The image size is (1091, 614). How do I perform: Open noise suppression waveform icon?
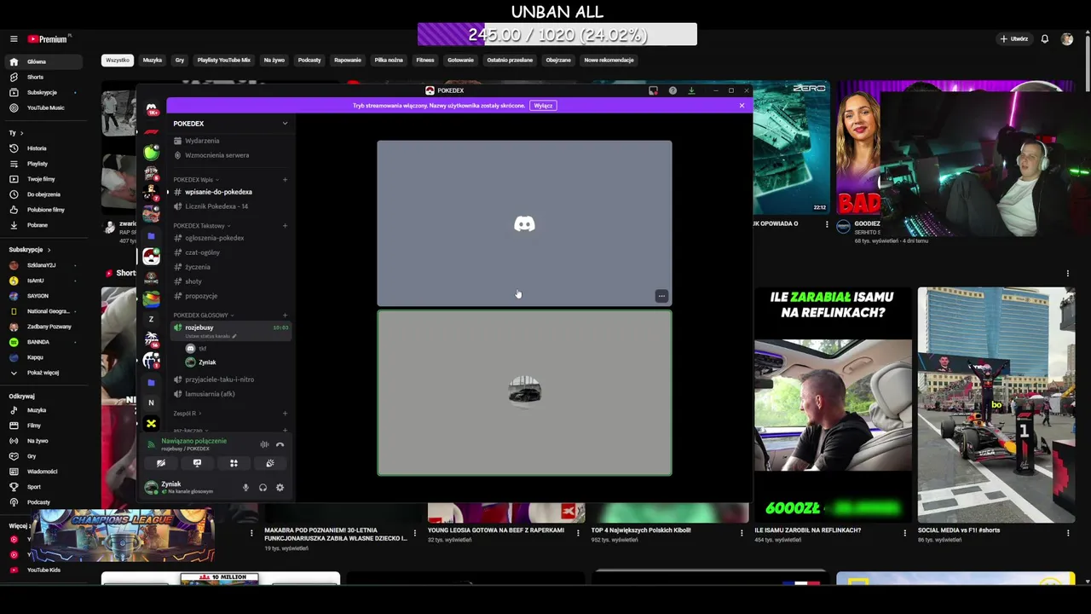(264, 444)
